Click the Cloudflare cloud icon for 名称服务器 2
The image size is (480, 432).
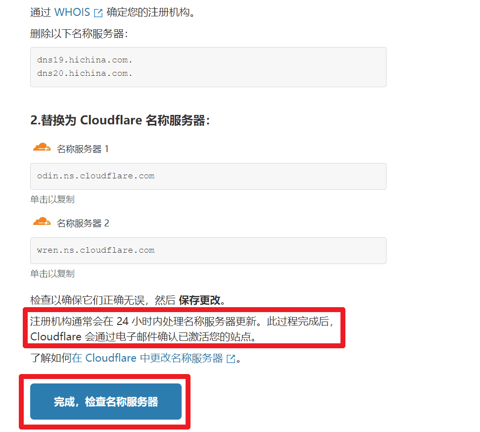[x=42, y=221]
